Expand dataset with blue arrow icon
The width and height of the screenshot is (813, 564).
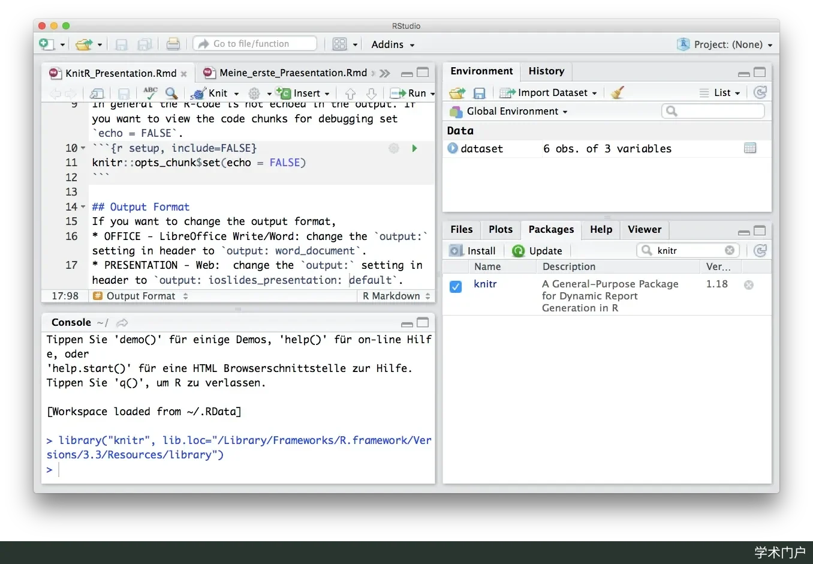(453, 148)
